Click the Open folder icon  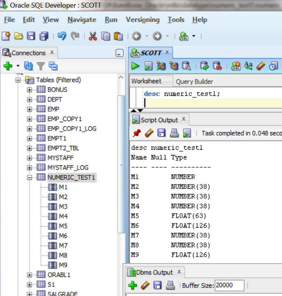point(18,36)
